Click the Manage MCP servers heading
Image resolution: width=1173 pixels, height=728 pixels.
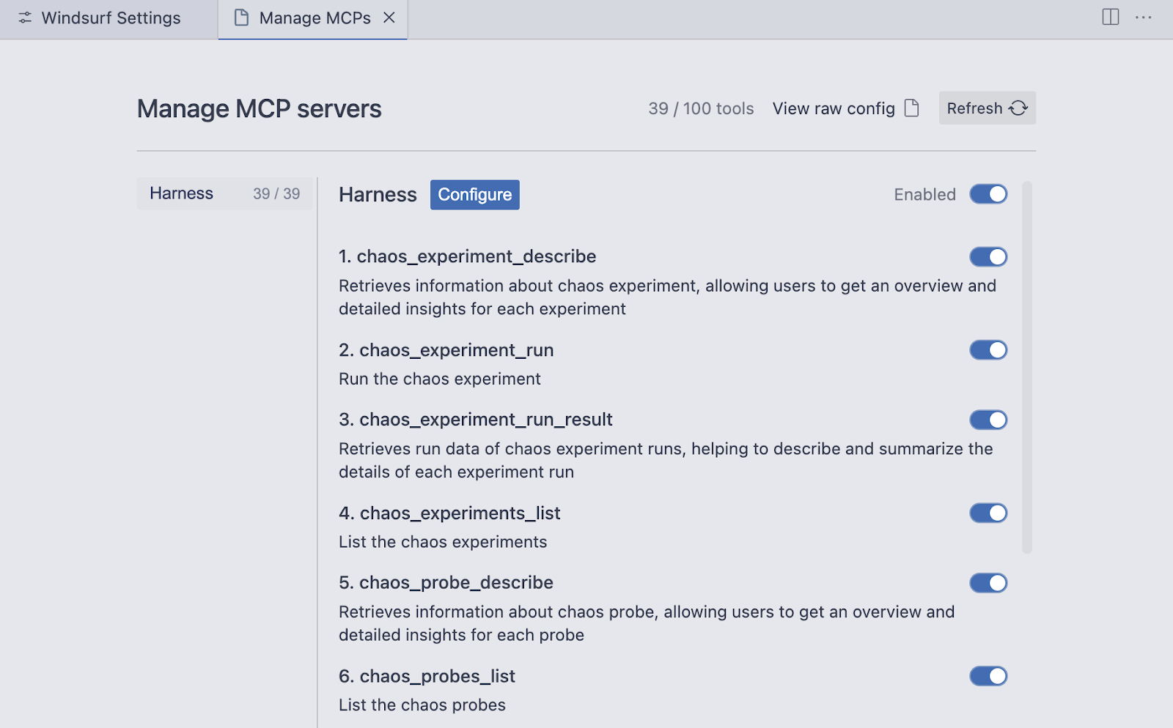pyautogui.click(x=260, y=109)
